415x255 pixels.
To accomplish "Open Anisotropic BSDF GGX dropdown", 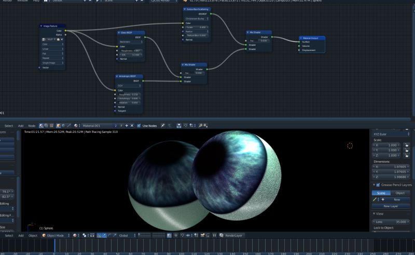I will coord(129,86).
